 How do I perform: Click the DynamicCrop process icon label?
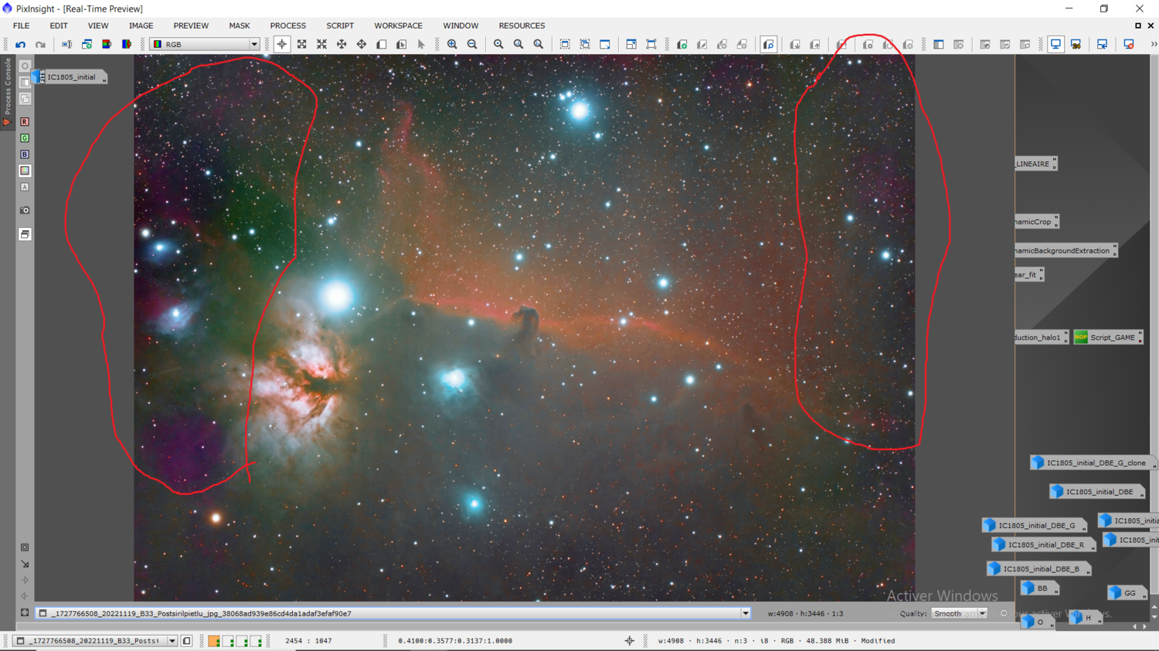pyautogui.click(x=1036, y=222)
